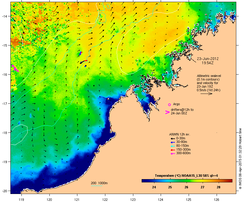Click the 0-30m depth label
This screenshot has height=202, width=244.
[x=181, y=138]
